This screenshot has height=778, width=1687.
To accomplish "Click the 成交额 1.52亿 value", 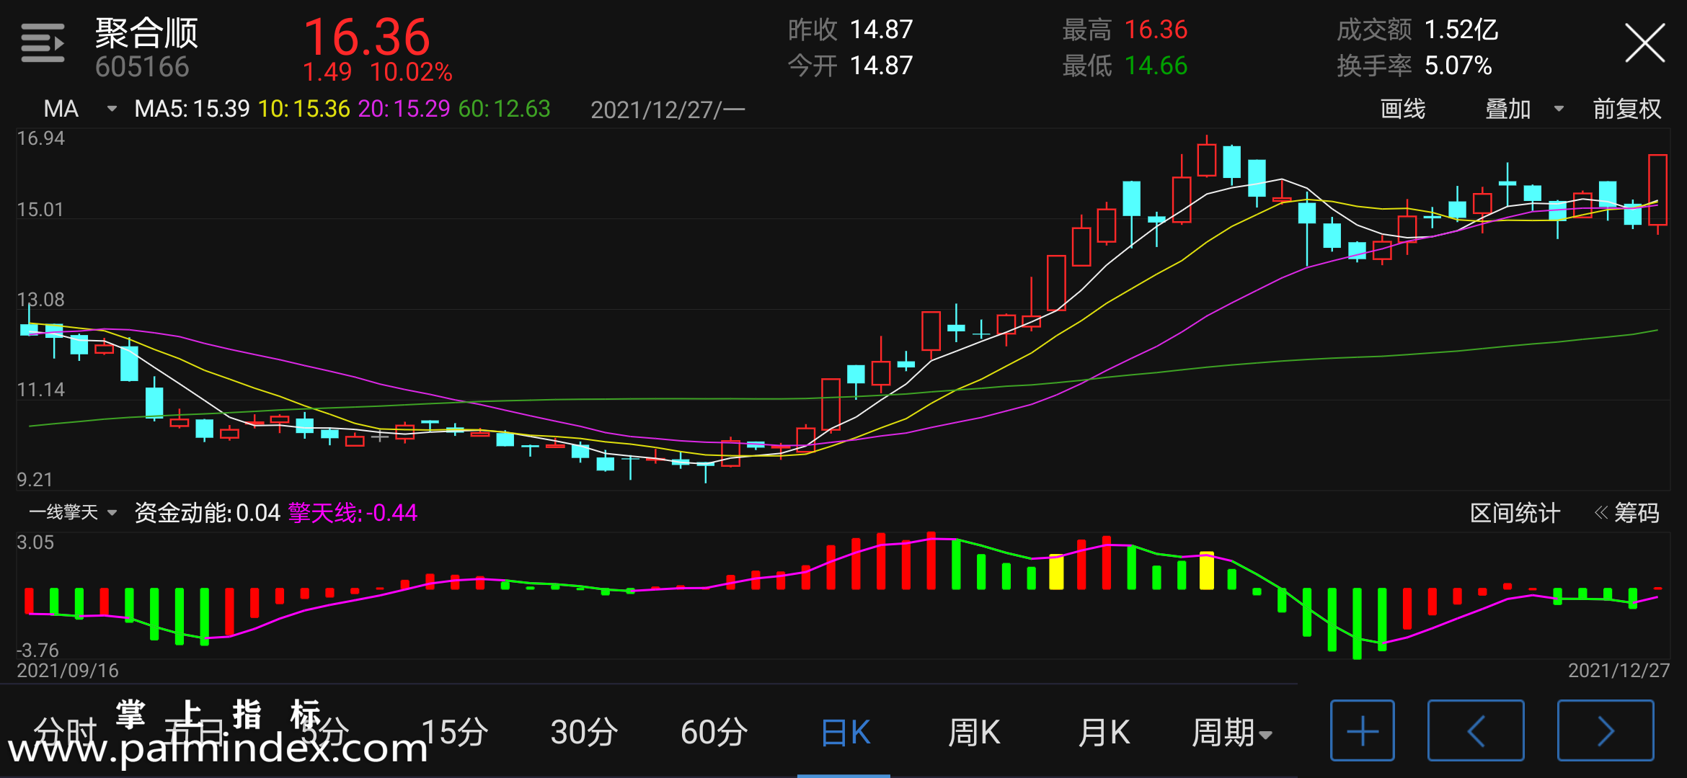I will click(1461, 30).
